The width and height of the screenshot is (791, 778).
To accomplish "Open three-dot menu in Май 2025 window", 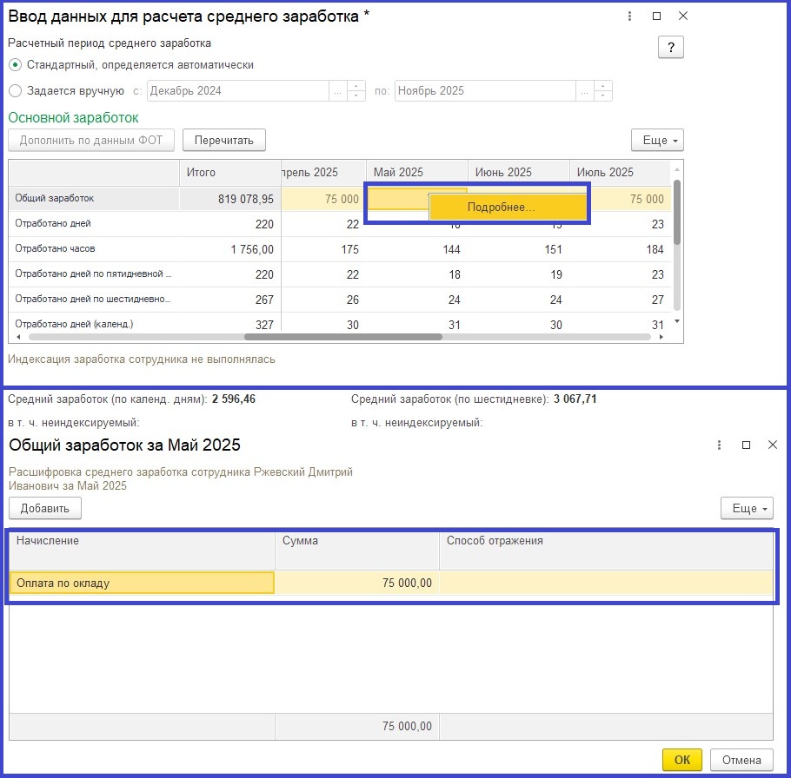I will 719,445.
